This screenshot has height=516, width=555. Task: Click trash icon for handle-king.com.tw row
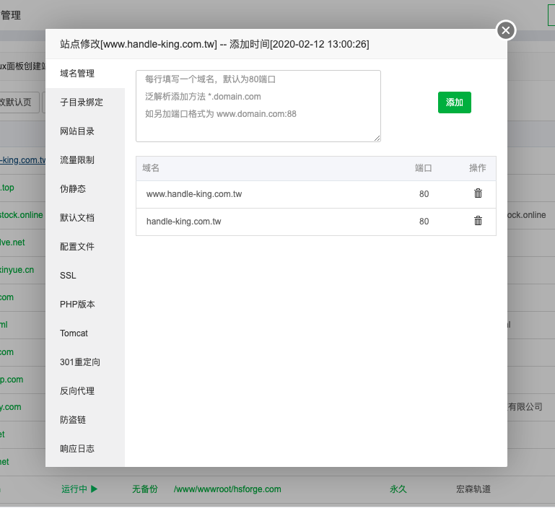tap(478, 221)
